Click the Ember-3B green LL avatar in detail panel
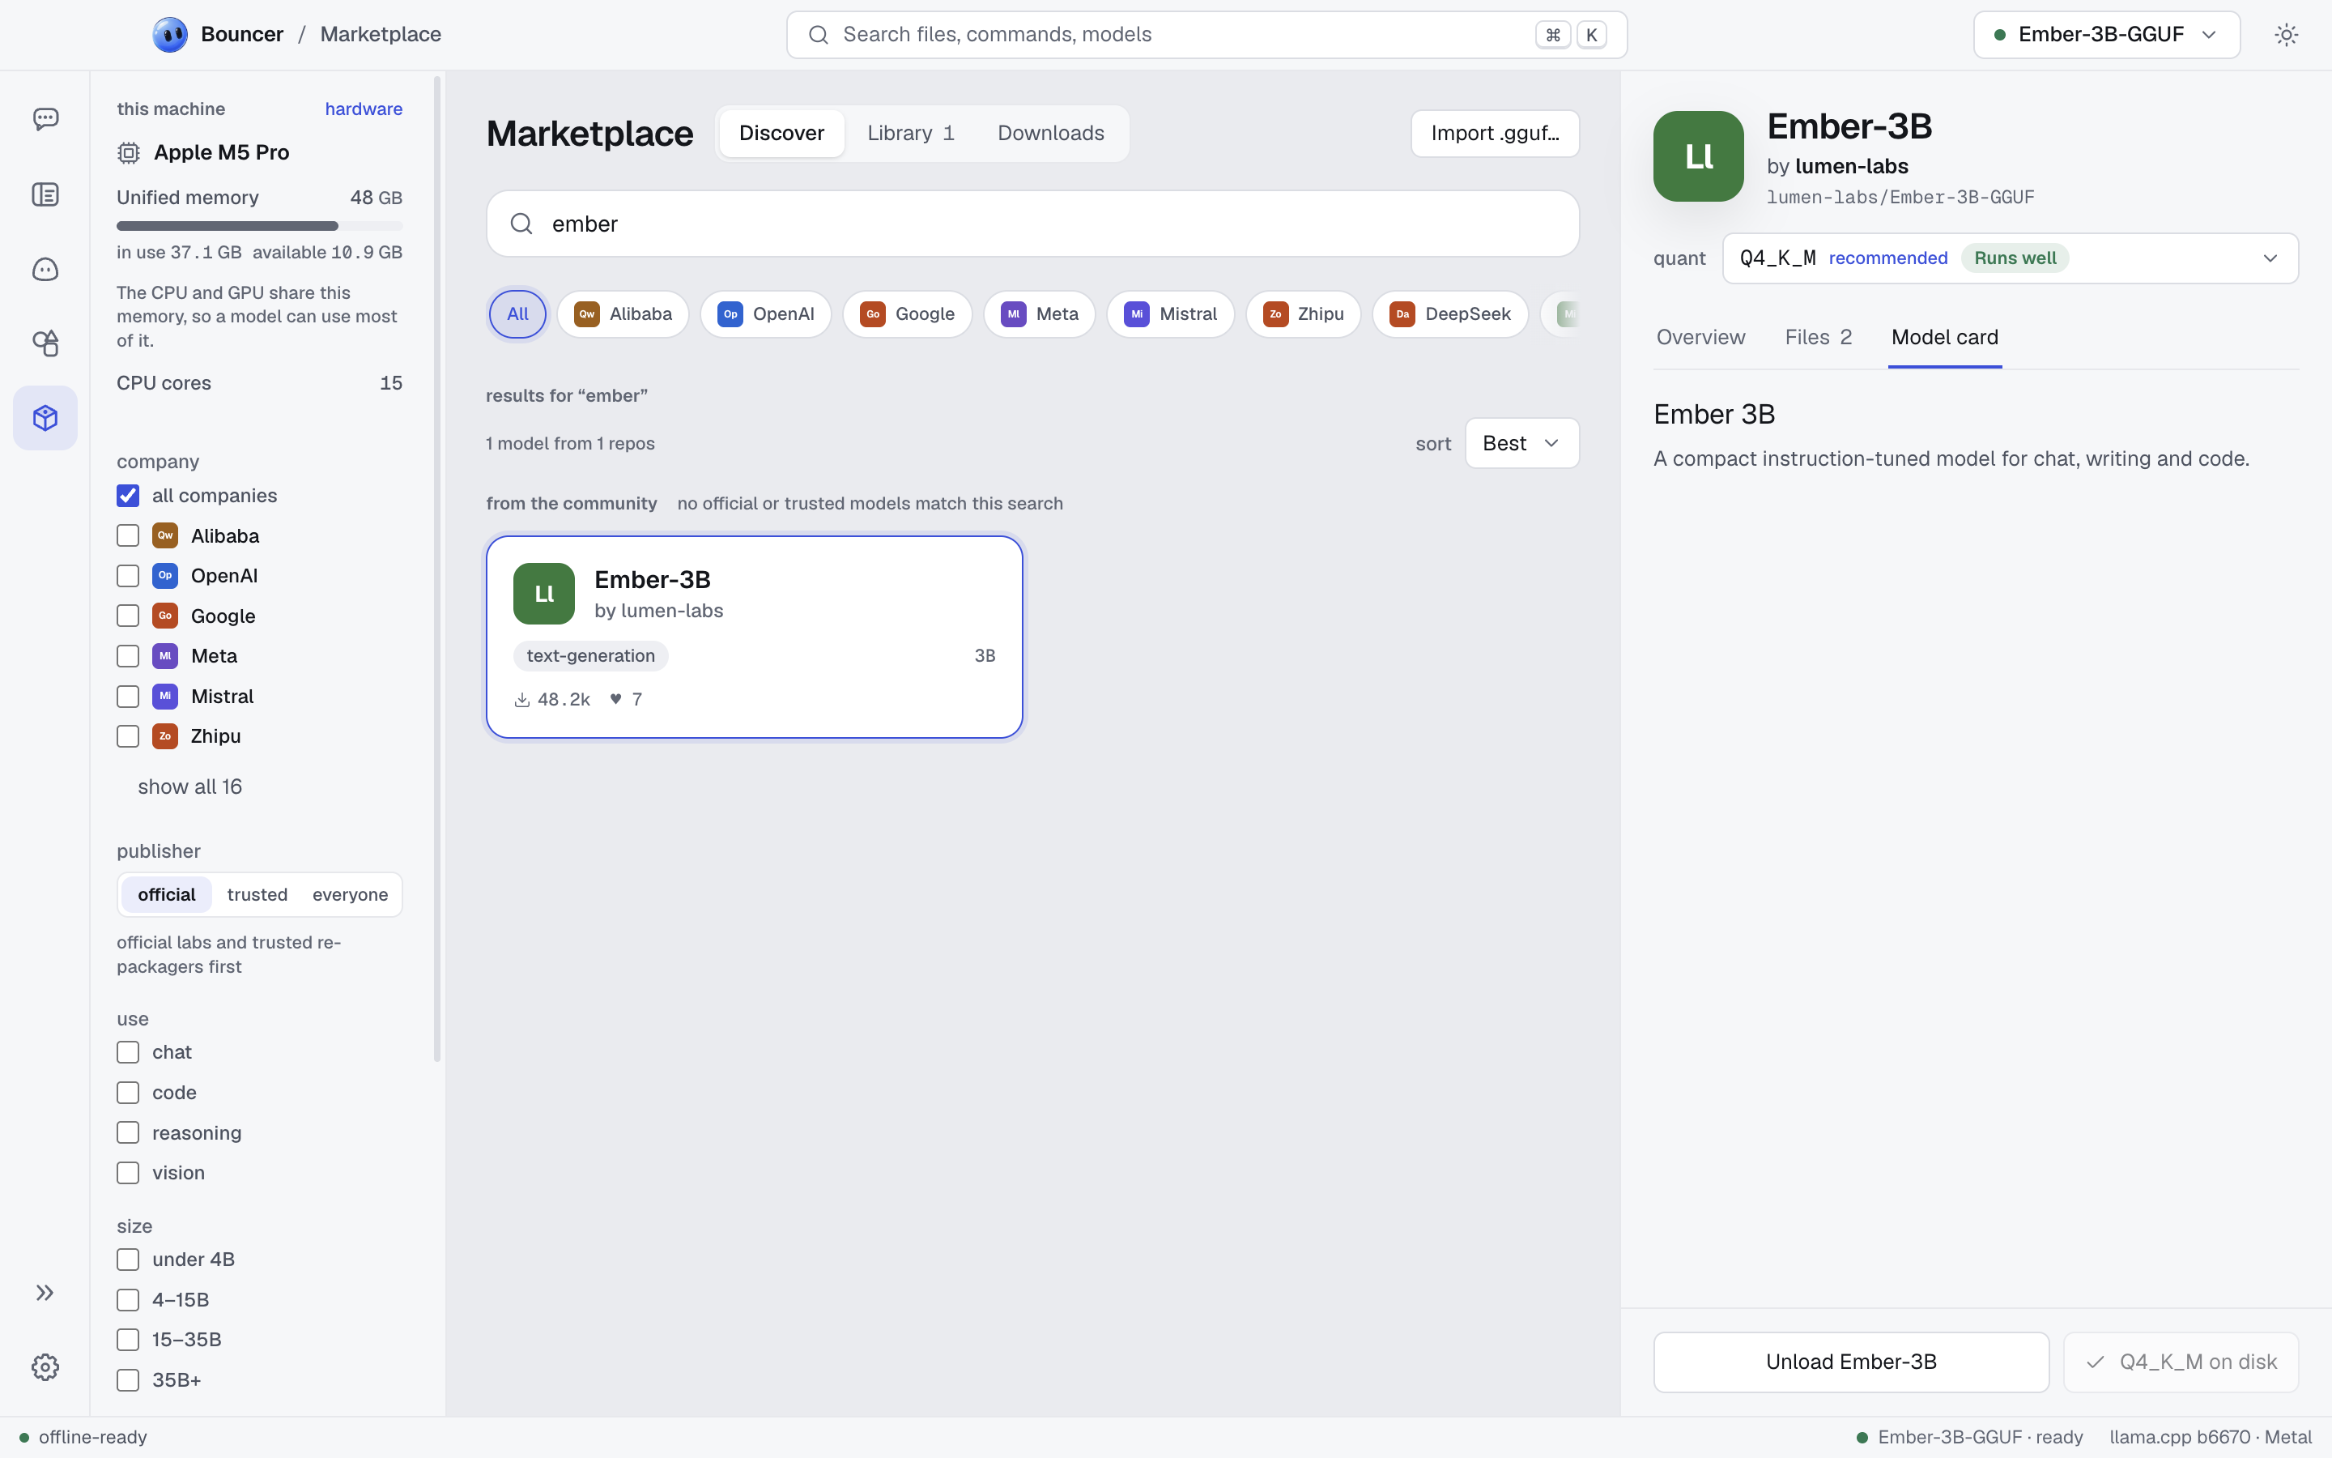The width and height of the screenshot is (2332, 1458). pyautogui.click(x=1698, y=156)
